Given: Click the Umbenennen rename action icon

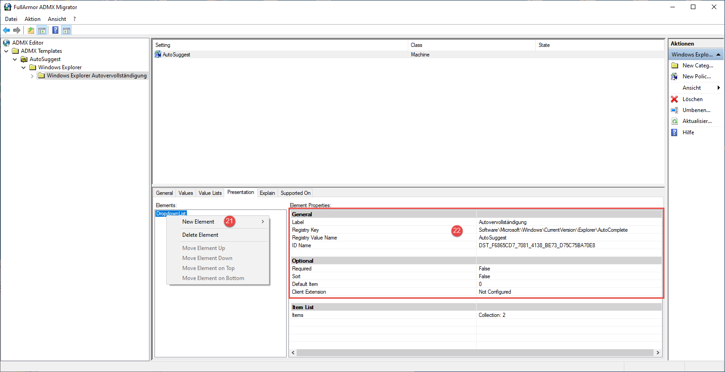Looking at the screenshot, I should click(674, 110).
